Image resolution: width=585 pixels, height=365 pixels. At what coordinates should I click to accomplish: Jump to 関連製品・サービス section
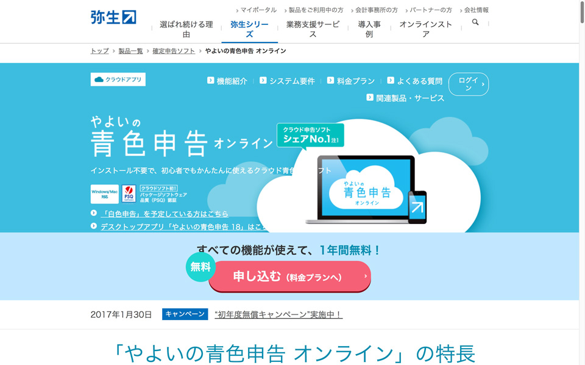point(410,98)
